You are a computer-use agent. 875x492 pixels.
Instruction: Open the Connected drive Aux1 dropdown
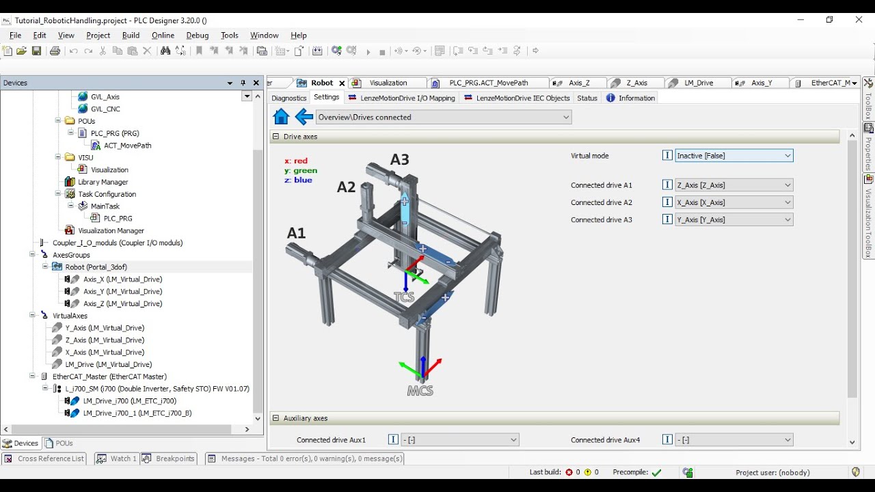513,440
